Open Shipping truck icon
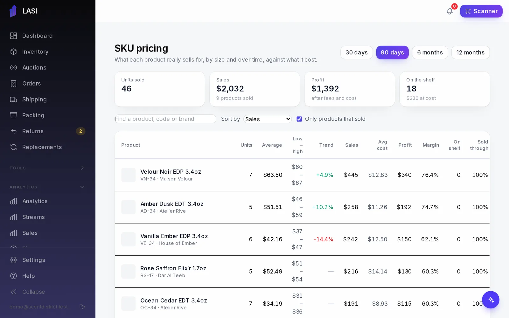This screenshot has width=509, height=318. 13,100
